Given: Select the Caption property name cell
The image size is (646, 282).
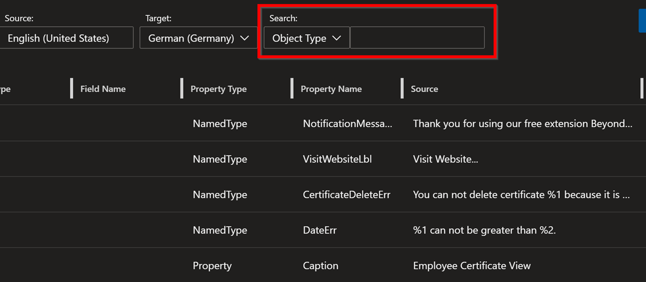Looking at the screenshot, I should (x=320, y=265).
